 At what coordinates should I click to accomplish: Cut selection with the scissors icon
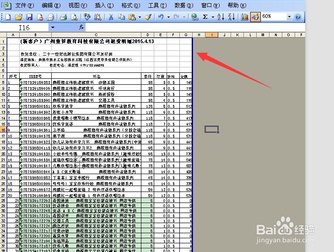tap(111, 17)
